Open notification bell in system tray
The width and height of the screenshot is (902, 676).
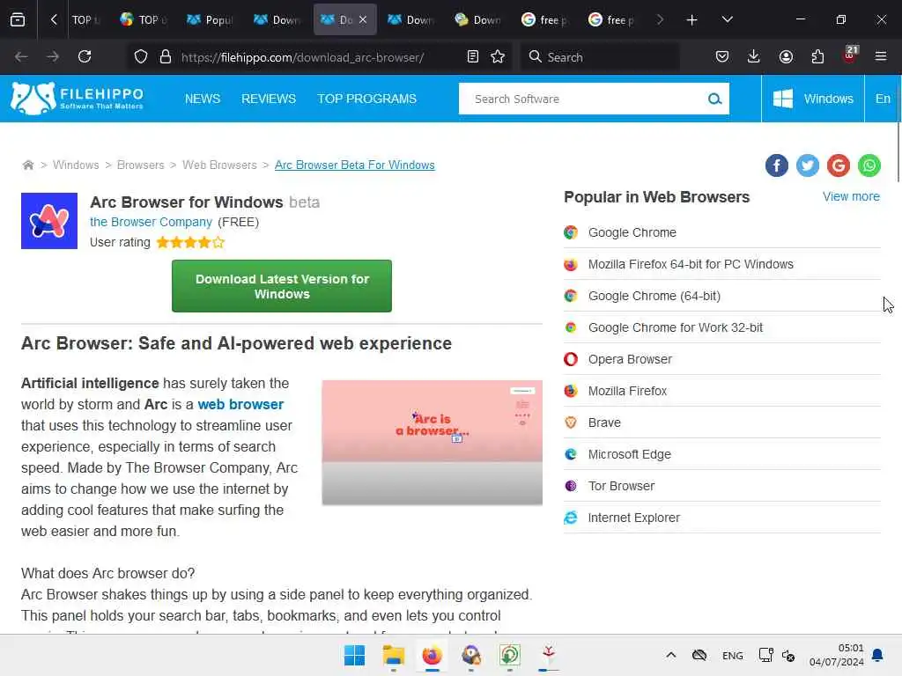pyautogui.click(x=878, y=655)
